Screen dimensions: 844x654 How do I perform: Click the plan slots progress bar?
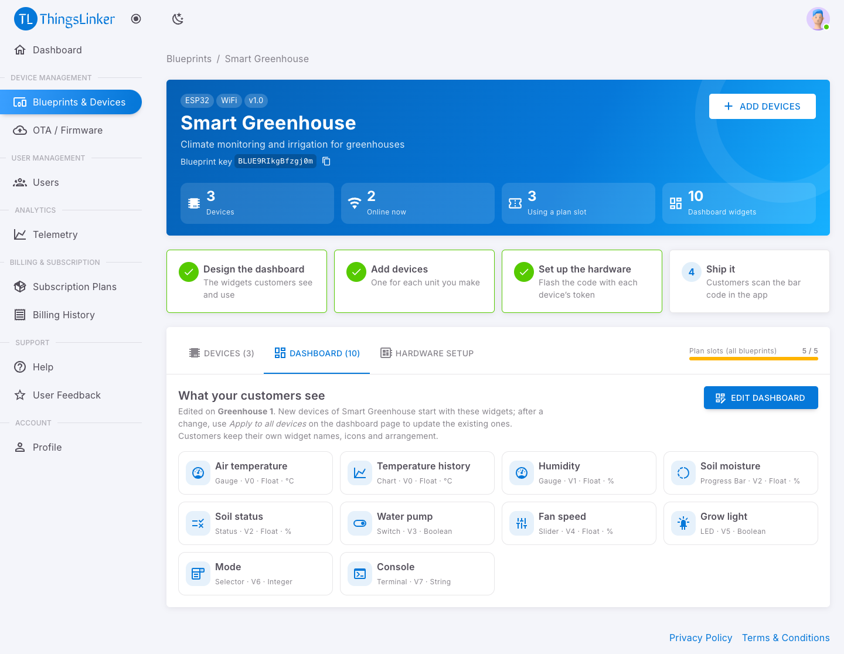pos(754,359)
